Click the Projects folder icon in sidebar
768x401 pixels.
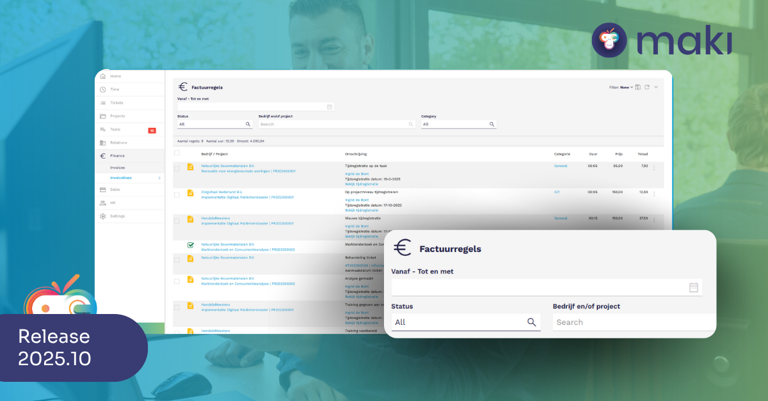point(103,116)
